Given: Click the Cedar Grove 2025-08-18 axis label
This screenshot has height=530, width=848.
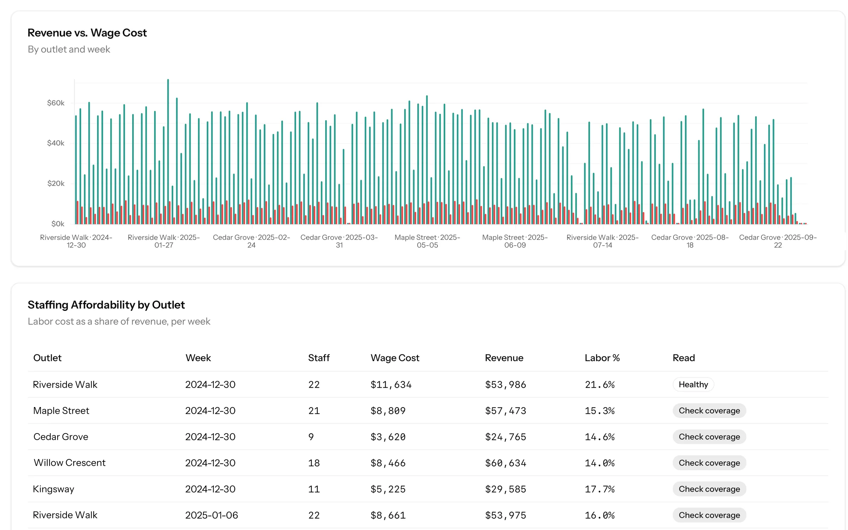Looking at the screenshot, I should pyautogui.click(x=690, y=241).
